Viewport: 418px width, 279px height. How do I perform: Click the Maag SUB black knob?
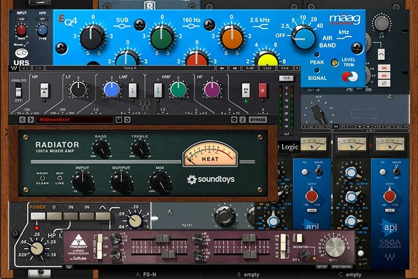click(x=92, y=37)
